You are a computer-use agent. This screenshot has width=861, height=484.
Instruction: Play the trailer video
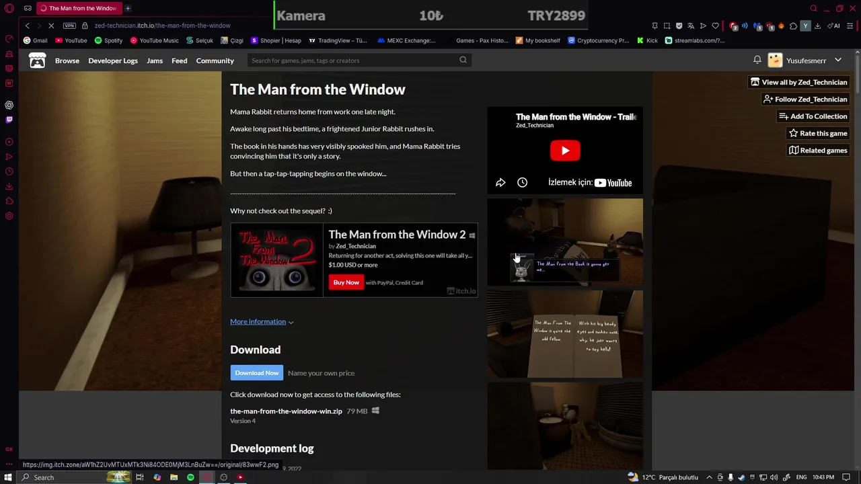pyautogui.click(x=565, y=151)
